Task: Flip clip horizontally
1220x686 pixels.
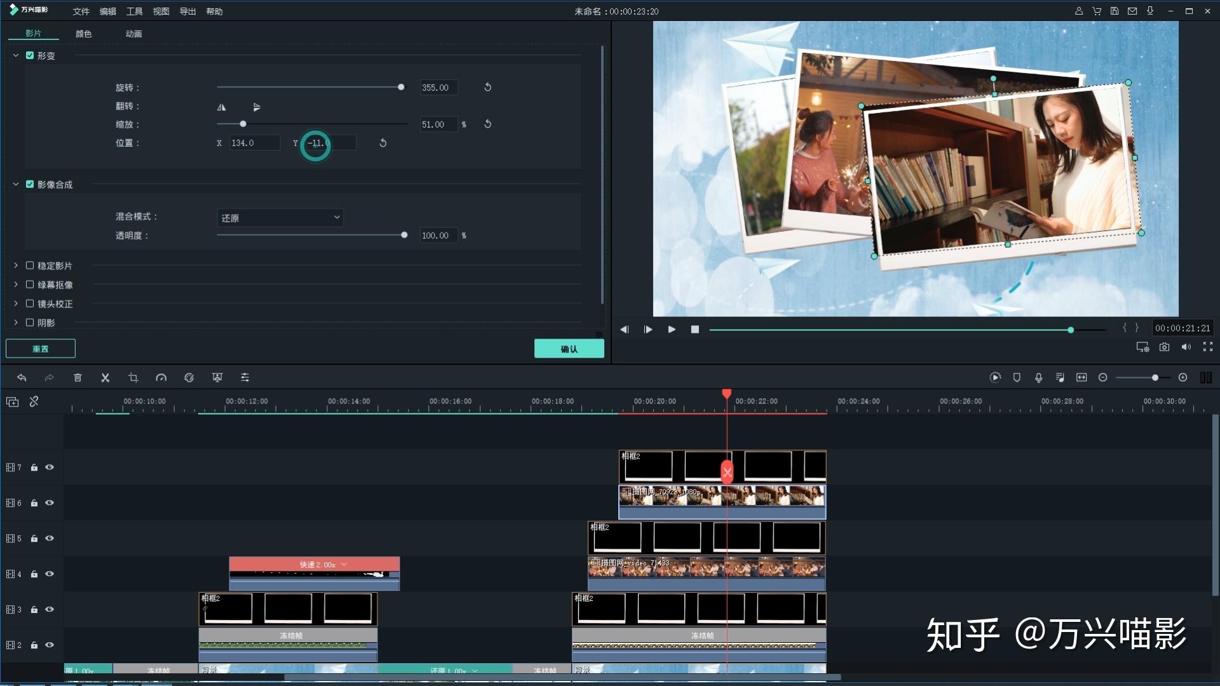Action: pos(222,107)
